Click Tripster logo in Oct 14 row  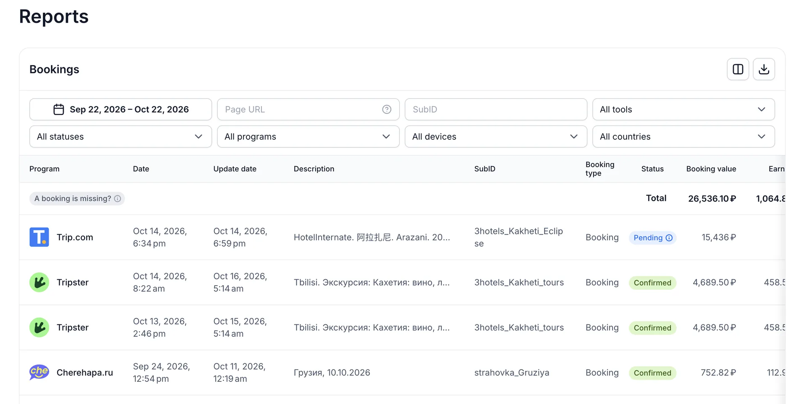pos(39,282)
